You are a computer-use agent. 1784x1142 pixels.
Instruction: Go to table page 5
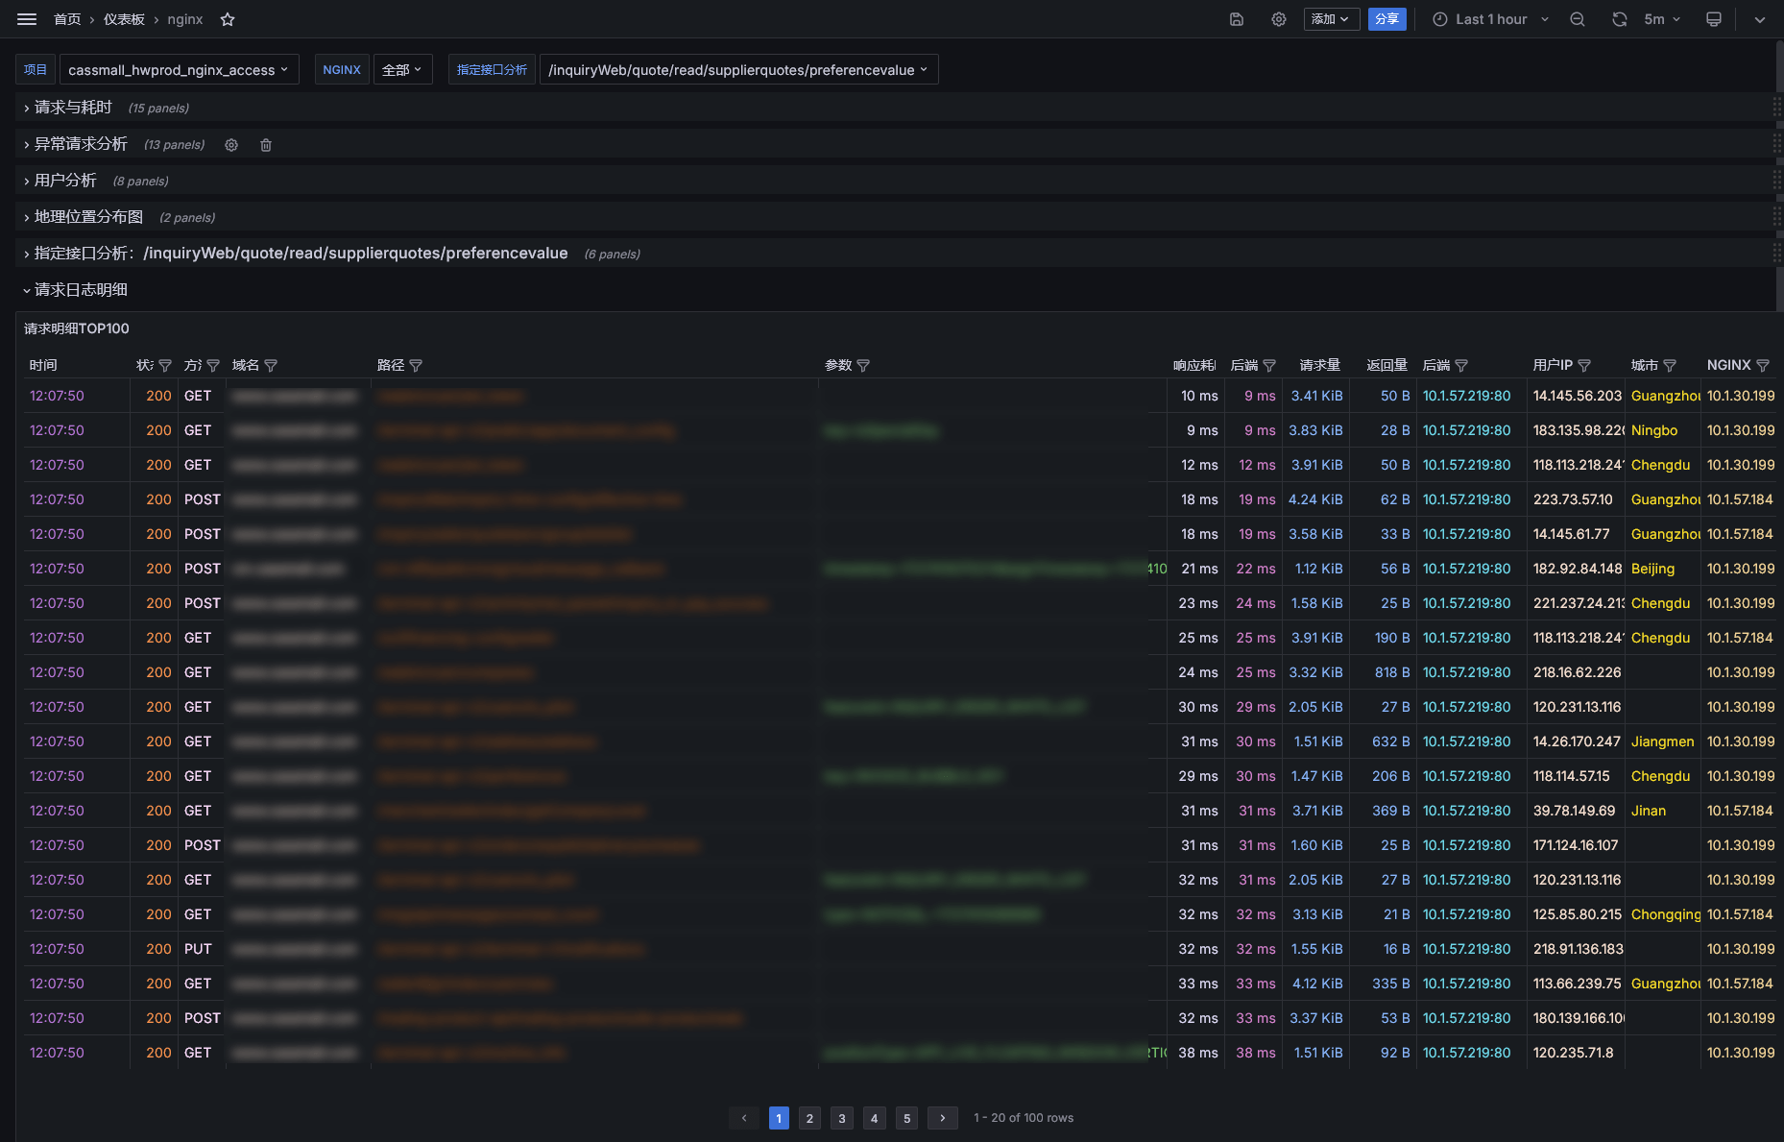click(x=906, y=1118)
